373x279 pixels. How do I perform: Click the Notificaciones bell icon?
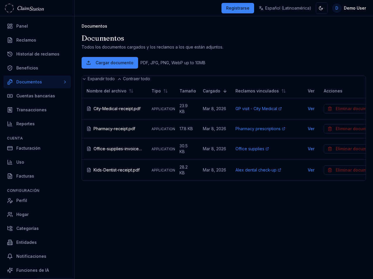point(10,256)
